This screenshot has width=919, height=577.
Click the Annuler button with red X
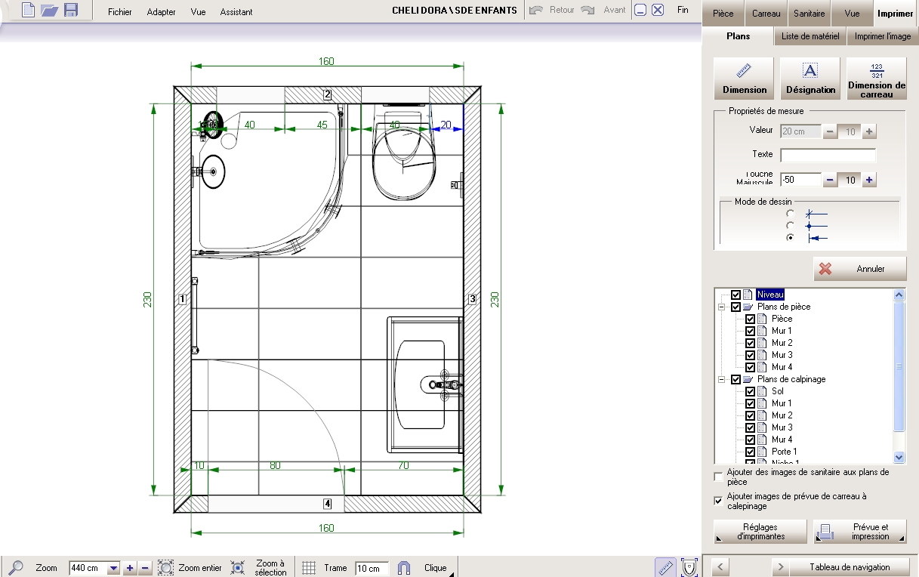859,269
